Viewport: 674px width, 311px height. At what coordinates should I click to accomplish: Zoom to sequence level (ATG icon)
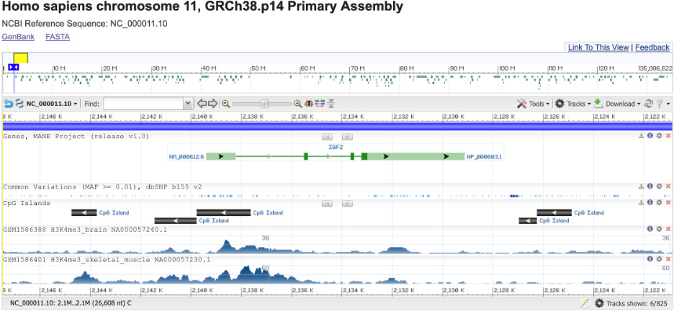(309, 104)
